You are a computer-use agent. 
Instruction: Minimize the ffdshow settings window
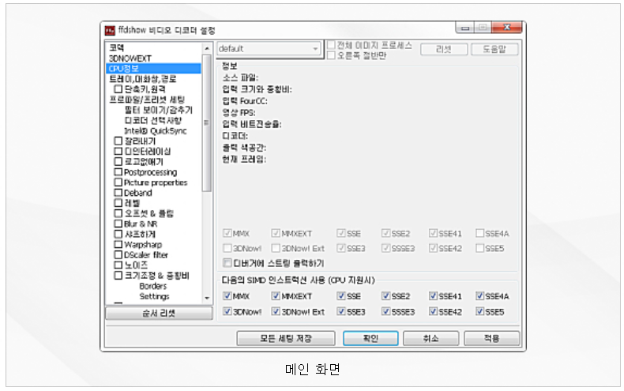464,28
